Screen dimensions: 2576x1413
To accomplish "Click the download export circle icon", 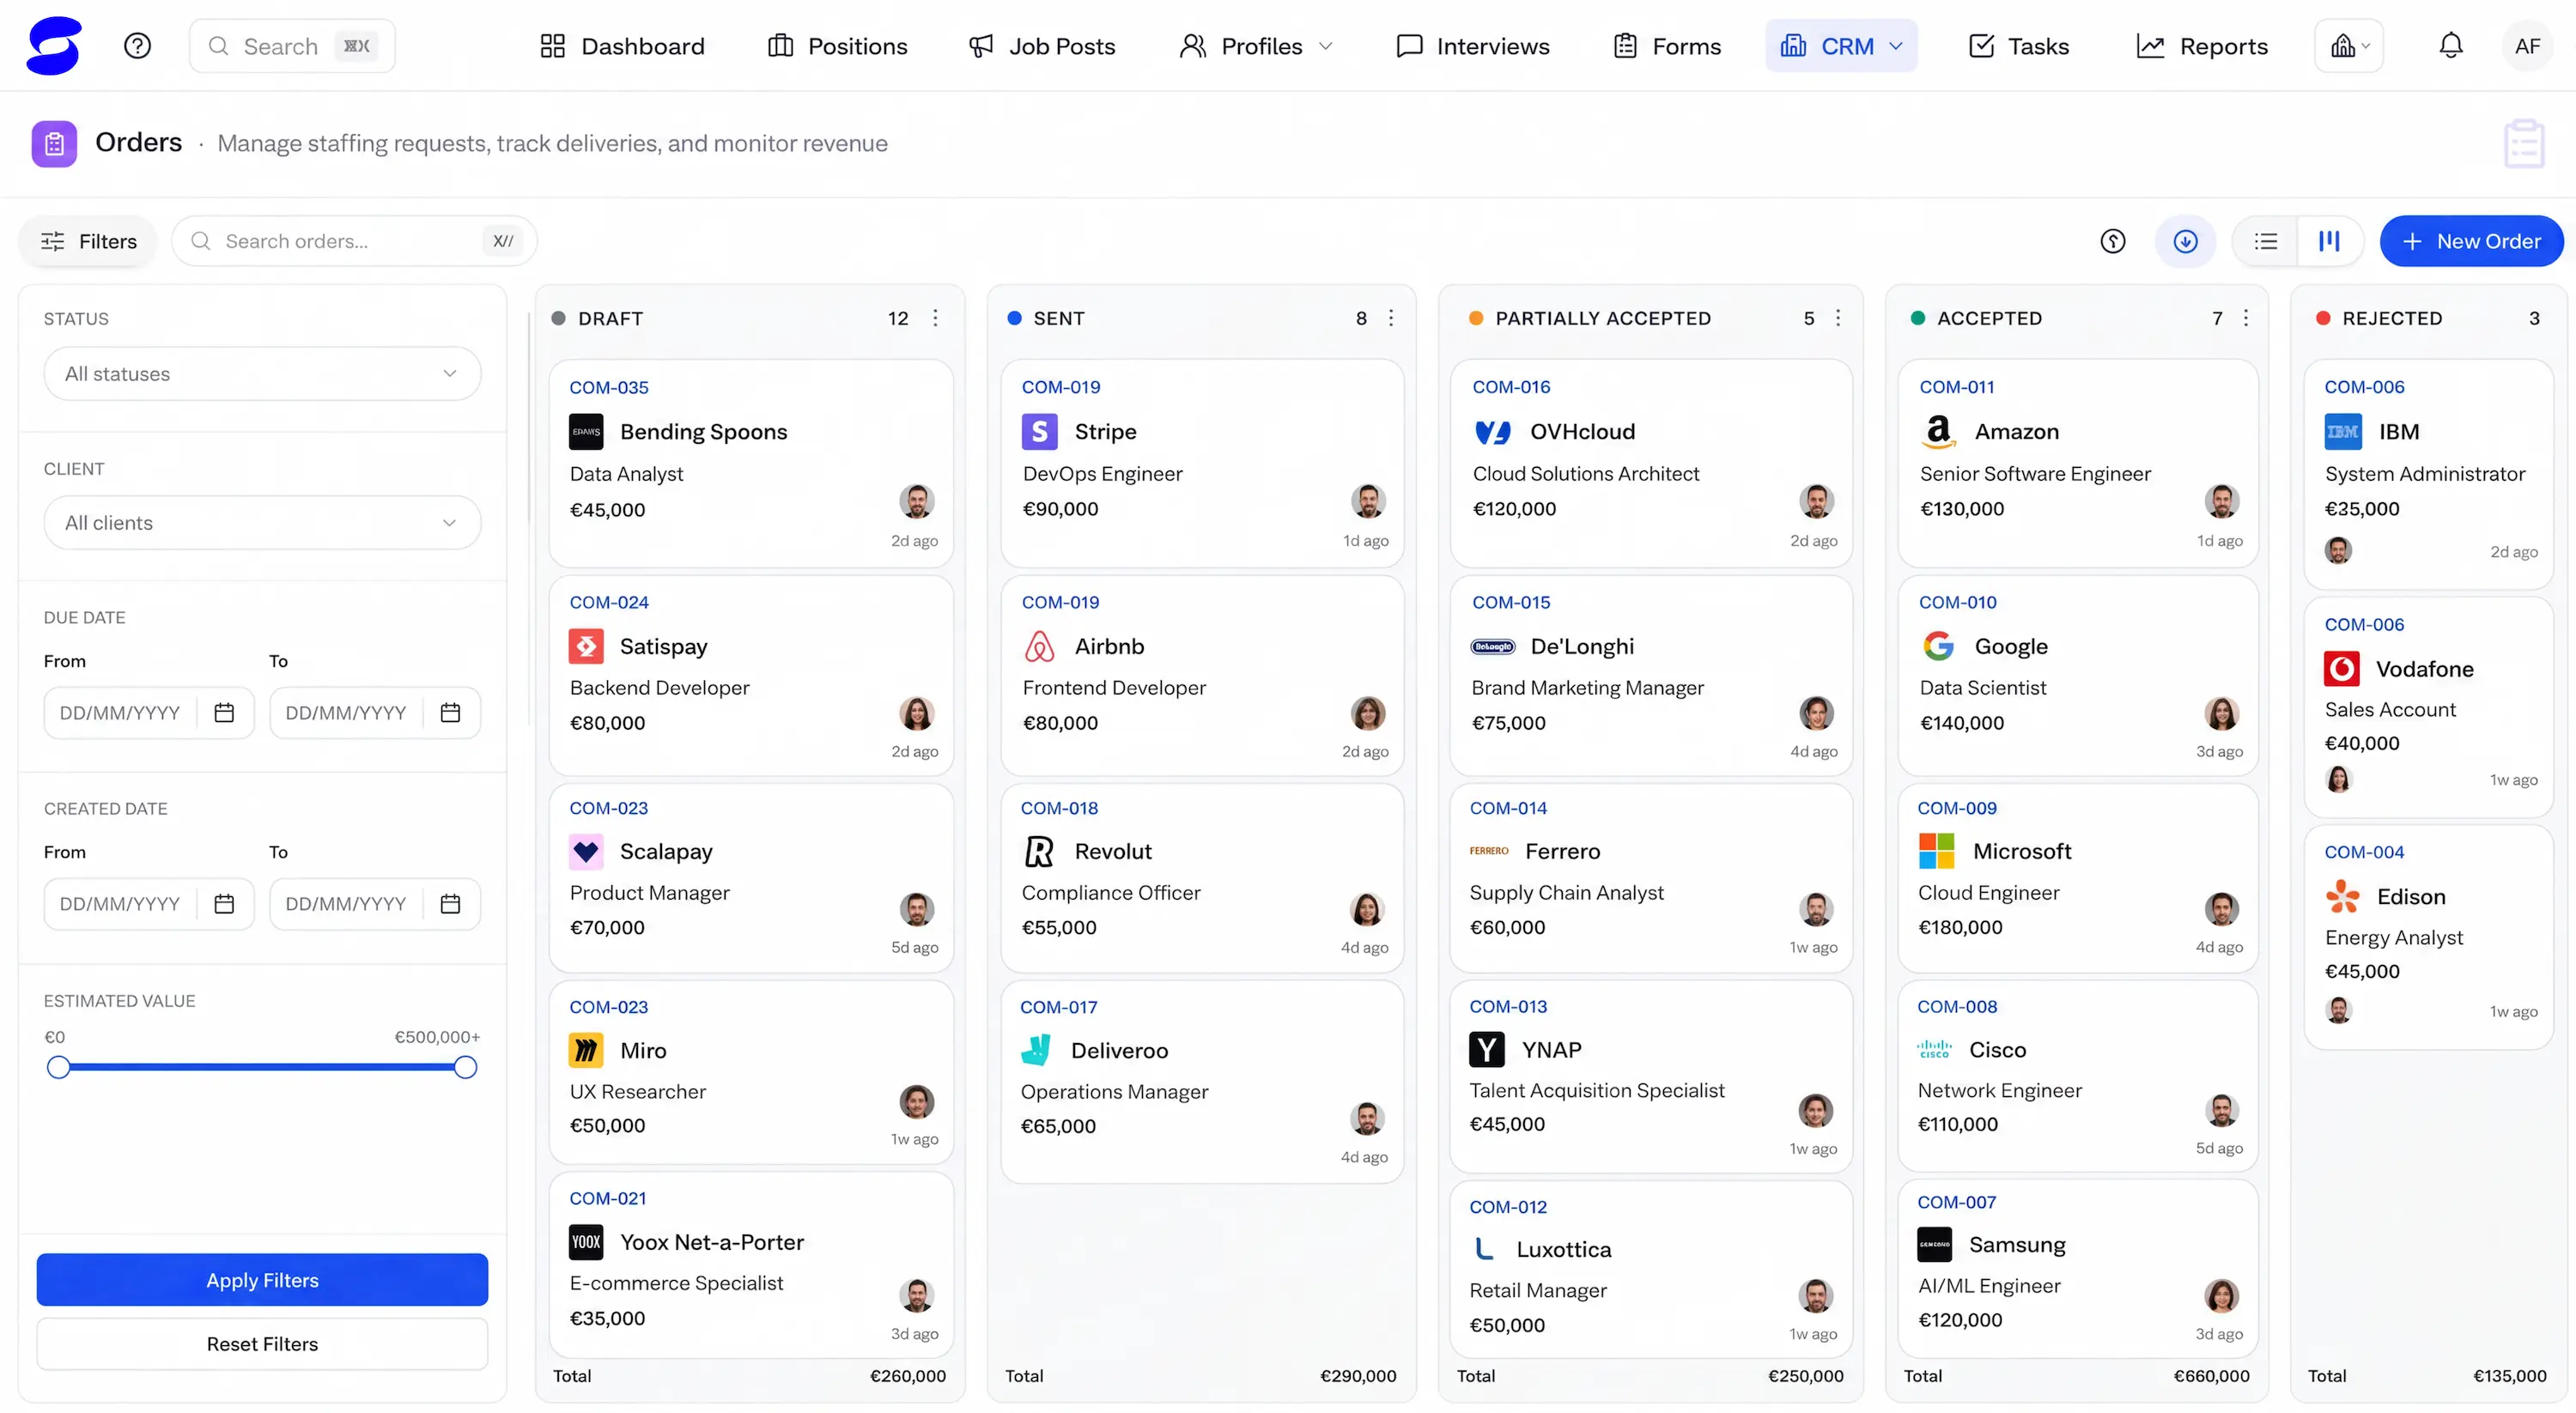I will (x=2185, y=241).
